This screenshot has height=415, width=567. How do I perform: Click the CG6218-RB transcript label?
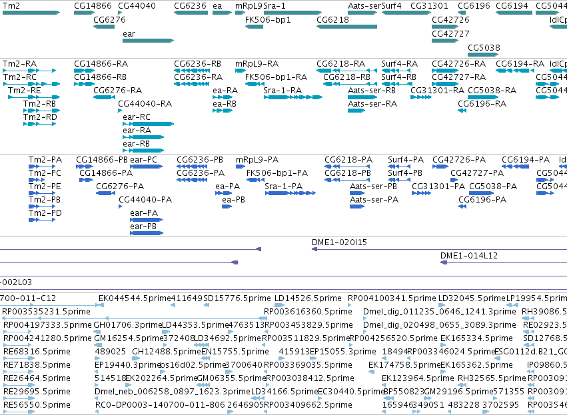[x=346, y=77]
